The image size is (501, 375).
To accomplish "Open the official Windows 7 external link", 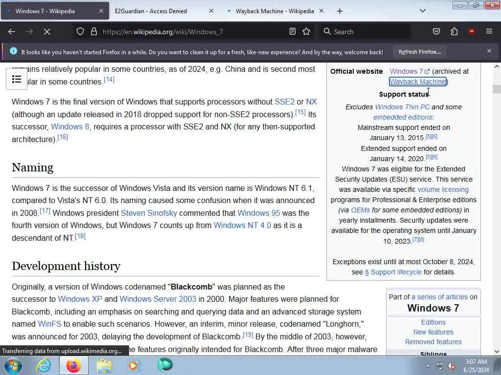I will tap(410, 71).
